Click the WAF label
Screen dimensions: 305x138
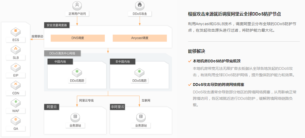point(16,111)
